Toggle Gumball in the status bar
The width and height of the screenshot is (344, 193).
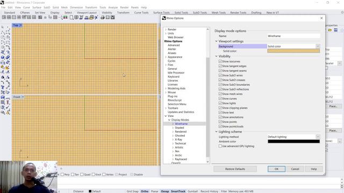pos(192,191)
